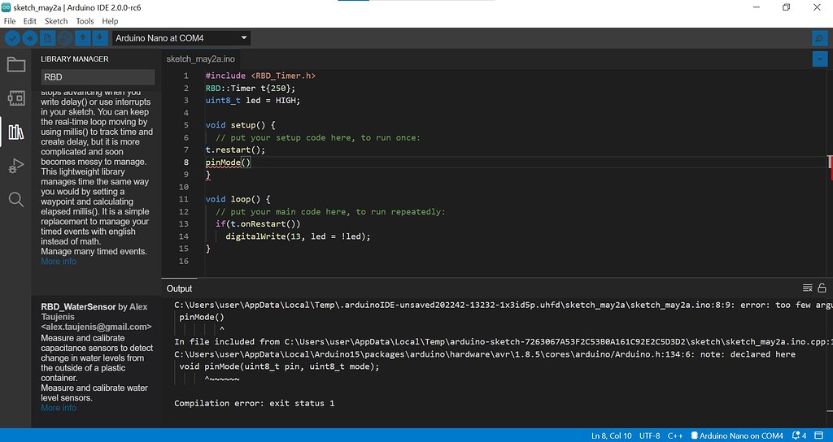
Task: Click the pinMode() code on line 8
Action: (228, 162)
